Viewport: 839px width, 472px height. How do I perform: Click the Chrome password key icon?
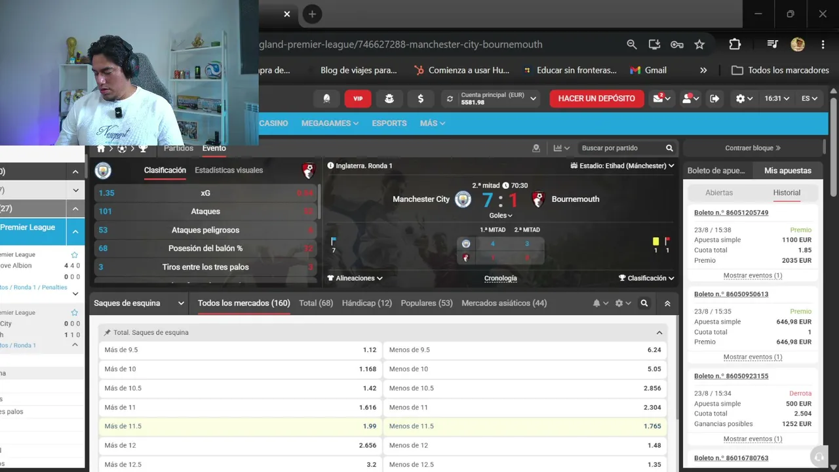pyautogui.click(x=677, y=45)
